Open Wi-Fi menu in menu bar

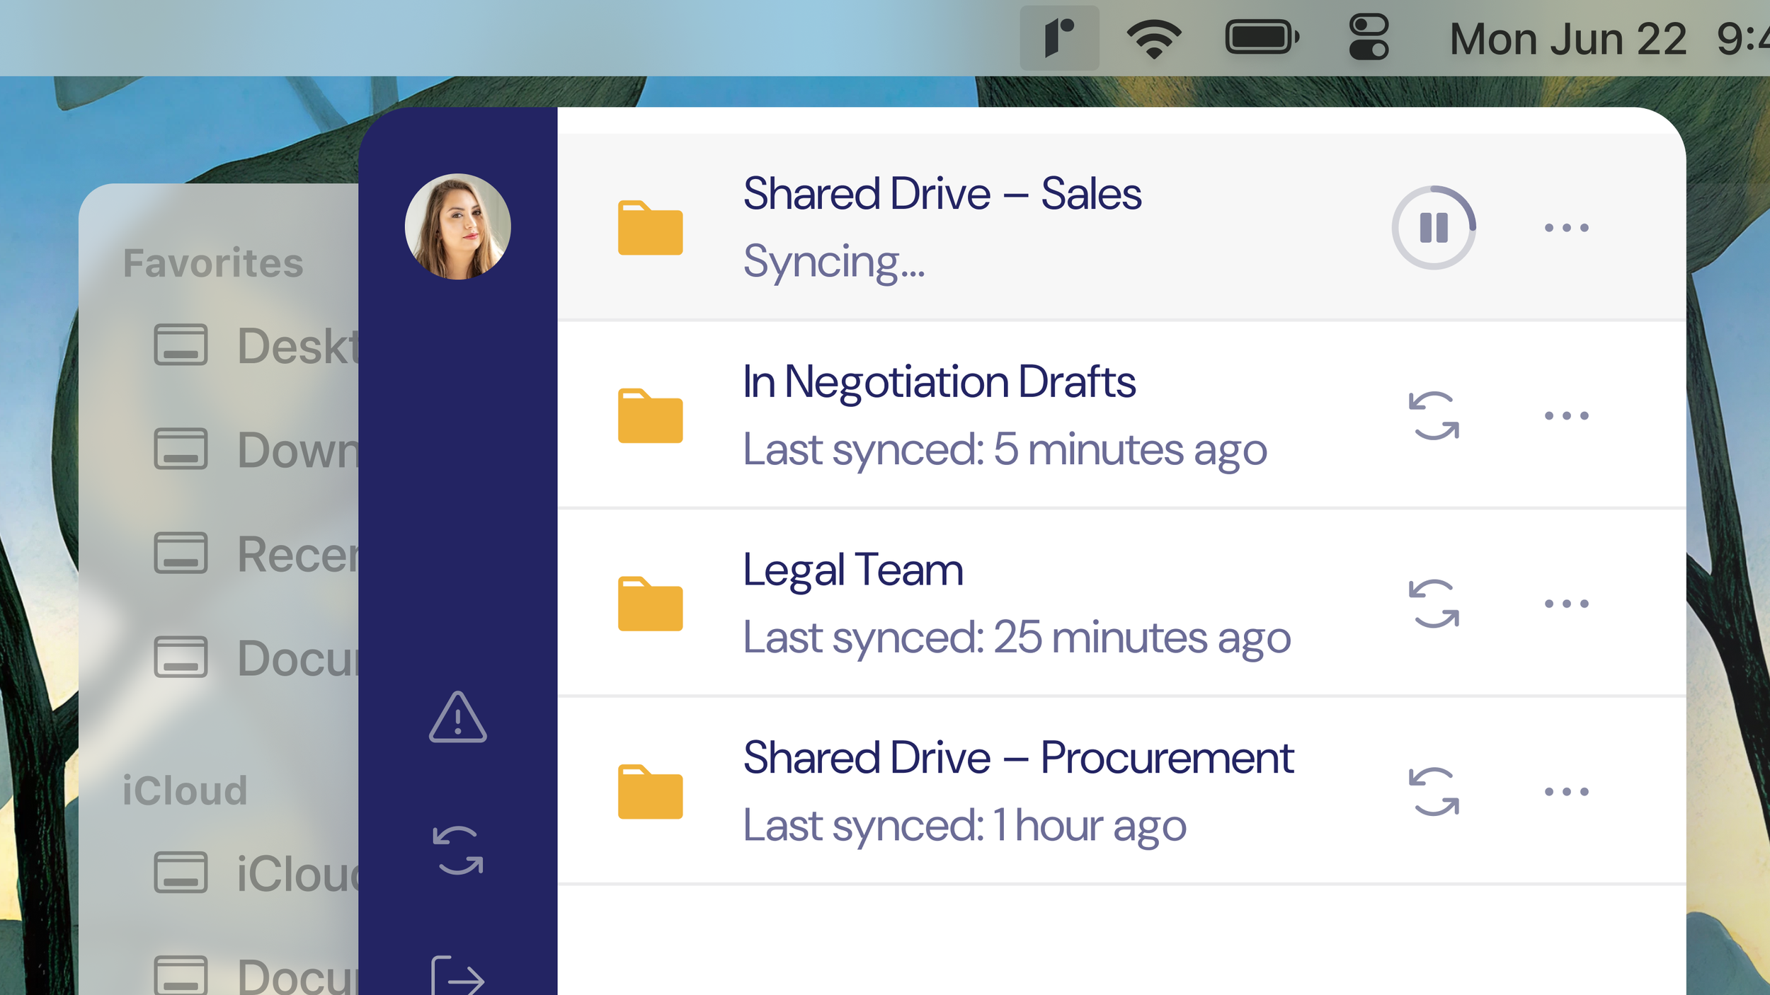pyautogui.click(x=1154, y=38)
